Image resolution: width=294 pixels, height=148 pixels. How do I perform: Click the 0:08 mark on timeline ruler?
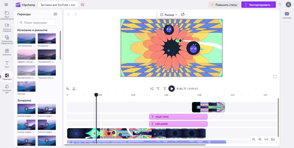click(199, 95)
